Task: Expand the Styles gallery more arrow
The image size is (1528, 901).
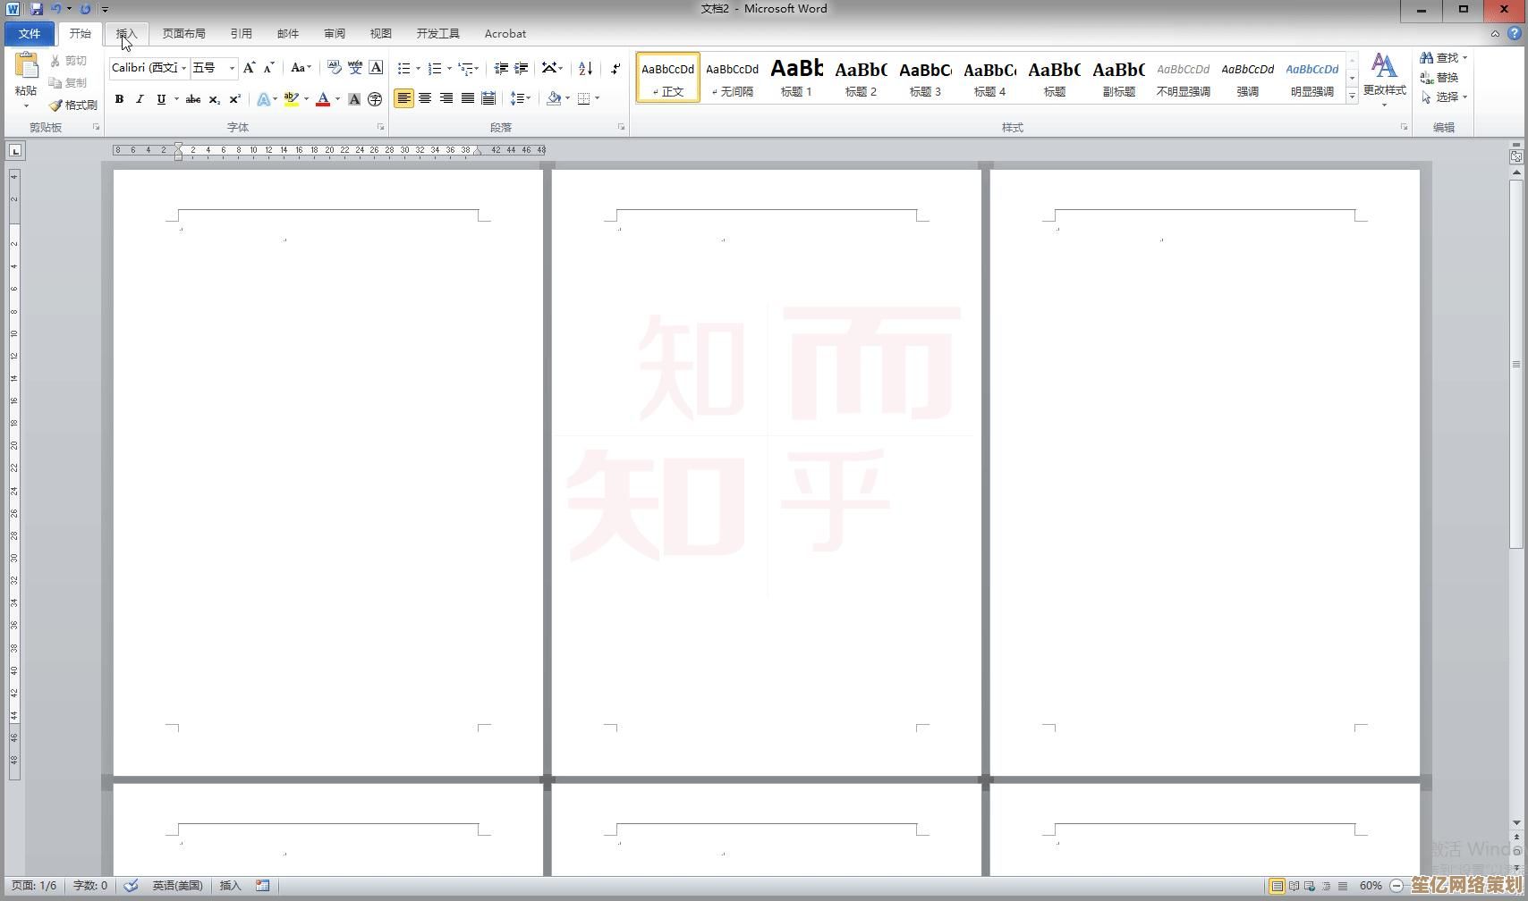Action: click(x=1352, y=96)
